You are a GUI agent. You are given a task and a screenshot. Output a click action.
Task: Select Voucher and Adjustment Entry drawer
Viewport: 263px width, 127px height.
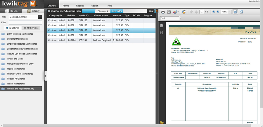21,89
